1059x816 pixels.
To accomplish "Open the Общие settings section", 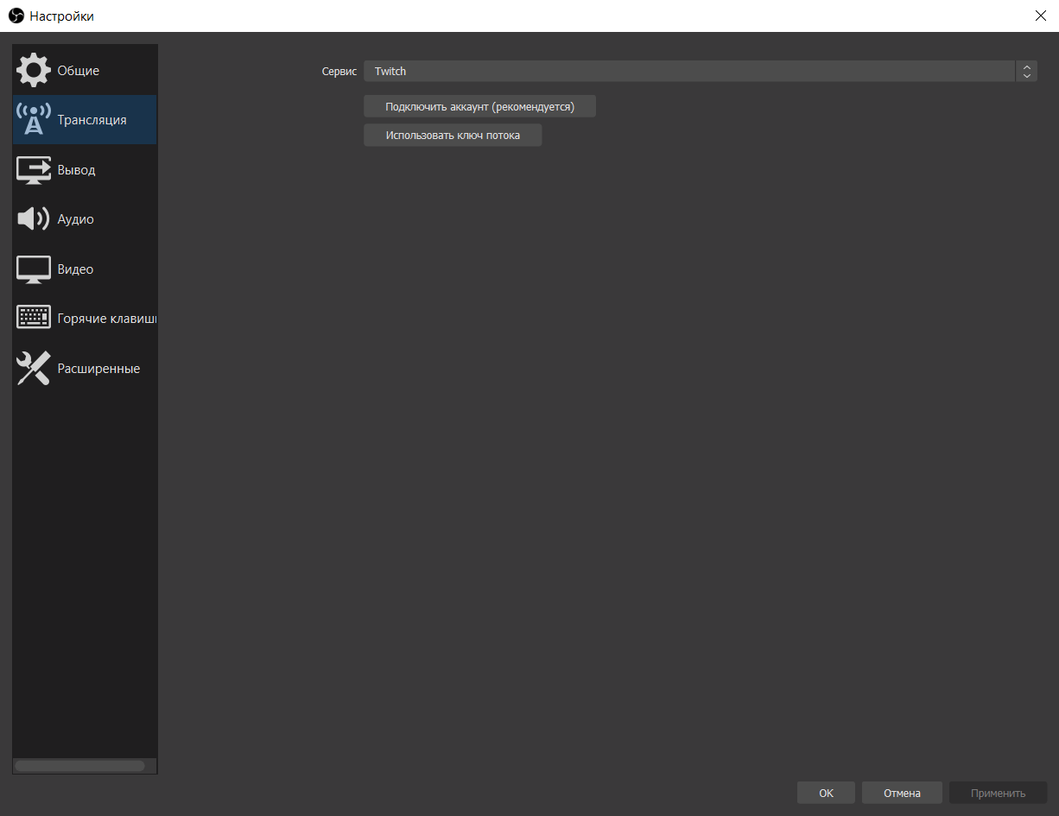I will (x=85, y=70).
